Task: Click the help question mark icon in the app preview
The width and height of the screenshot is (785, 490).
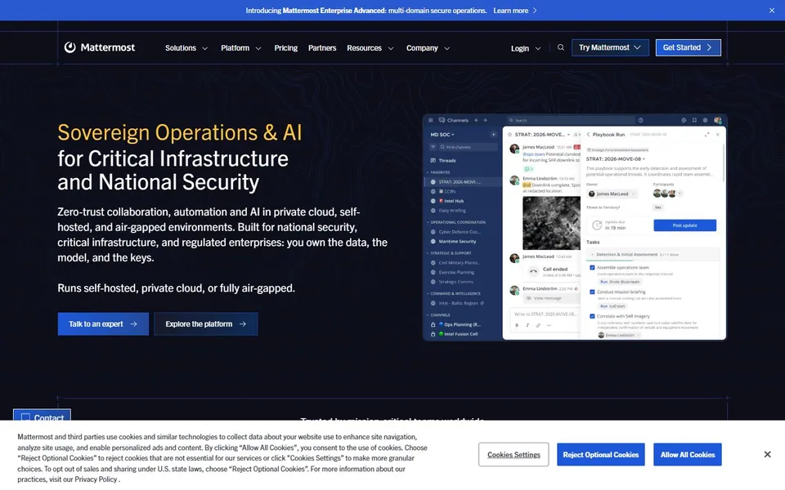Action: tap(640, 121)
